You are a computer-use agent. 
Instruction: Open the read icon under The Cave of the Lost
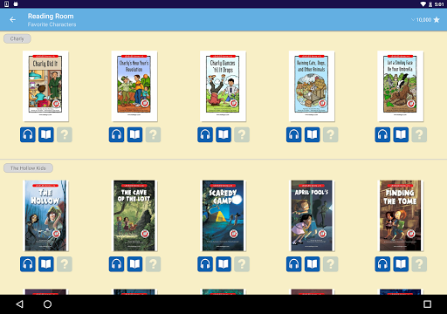(x=134, y=264)
